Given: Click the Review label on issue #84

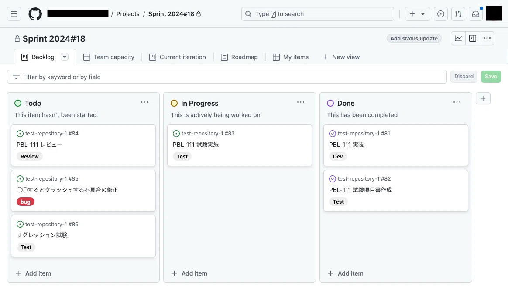Looking at the screenshot, I should (30, 156).
